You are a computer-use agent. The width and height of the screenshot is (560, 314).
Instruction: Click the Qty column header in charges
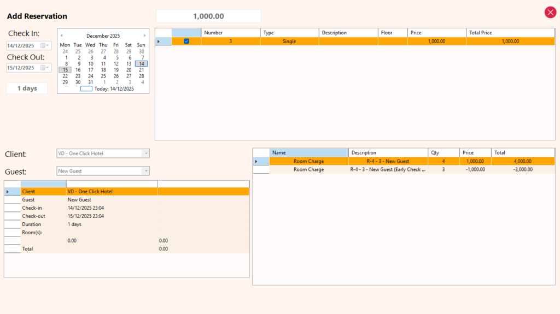[x=444, y=153]
